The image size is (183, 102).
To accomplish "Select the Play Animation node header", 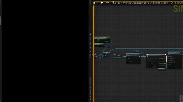I will point(133,54).
